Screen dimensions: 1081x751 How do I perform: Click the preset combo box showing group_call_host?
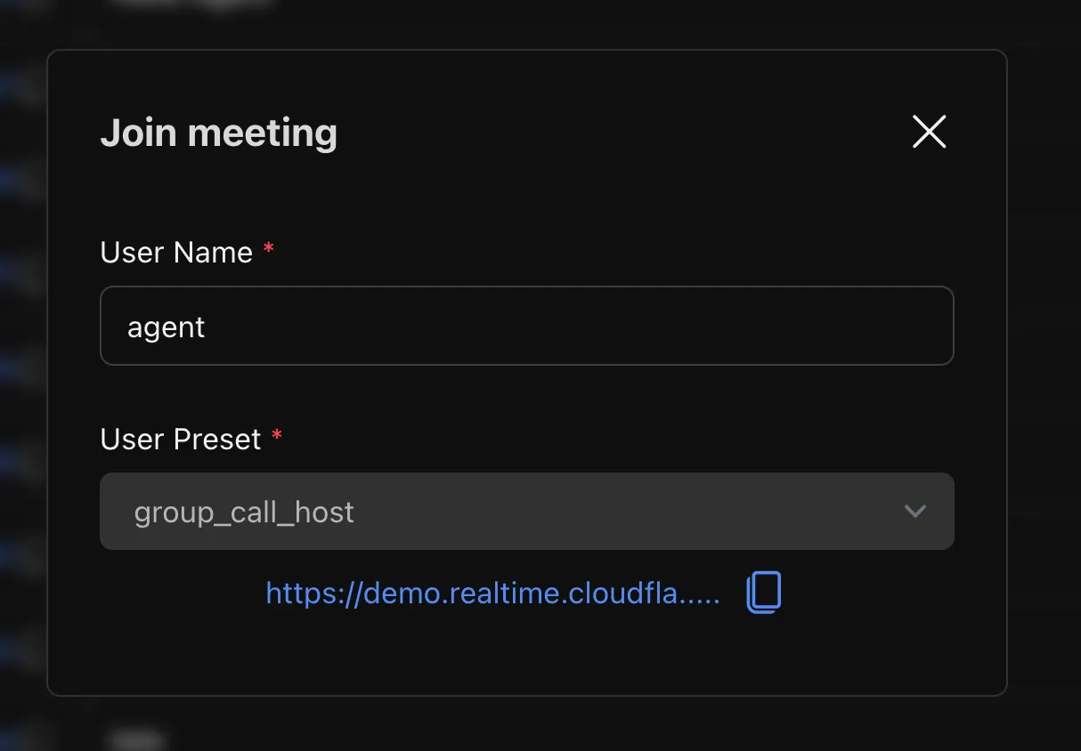(x=527, y=512)
